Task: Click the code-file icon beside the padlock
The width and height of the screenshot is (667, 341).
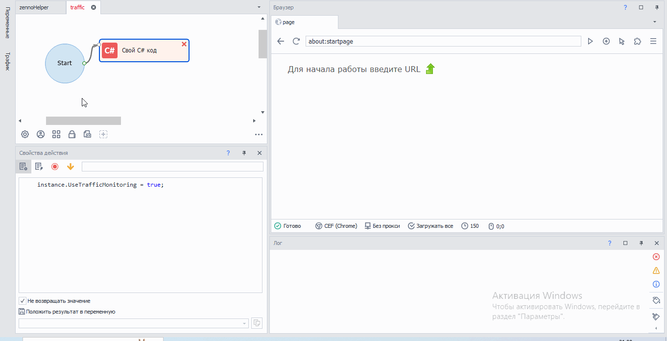Action: click(x=88, y=134)
